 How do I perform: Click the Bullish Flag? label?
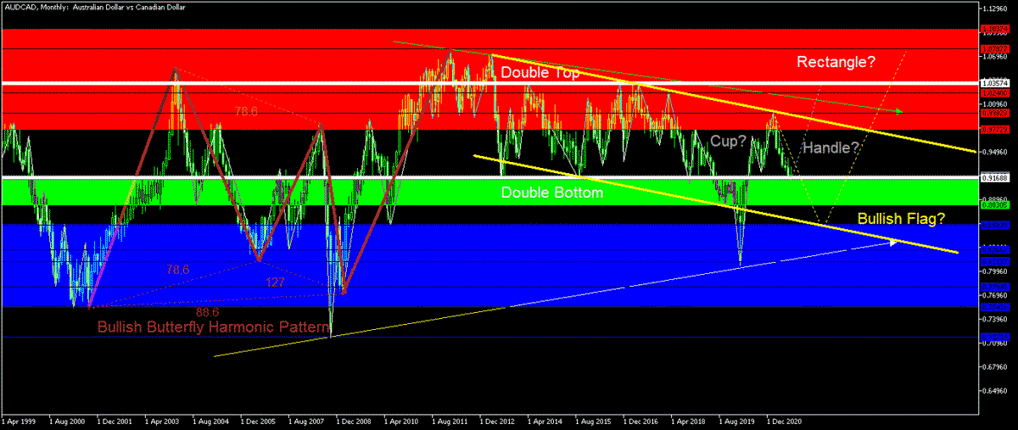[901, 220]
